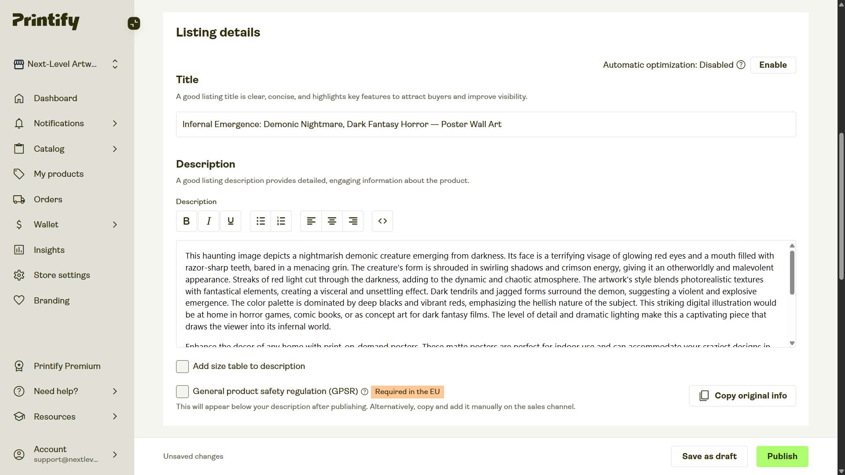Apply italic formatting
845x475 pixels.
(208, 221)
